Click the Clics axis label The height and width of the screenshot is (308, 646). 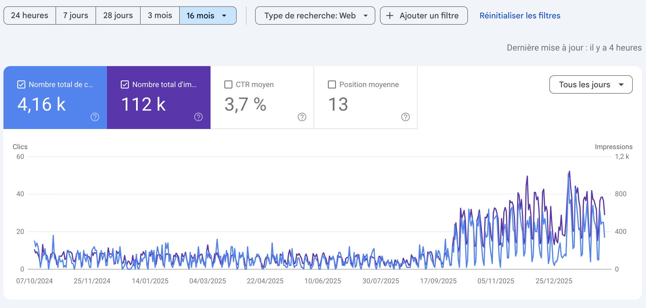pyautogui.click(x=20, y=147)
